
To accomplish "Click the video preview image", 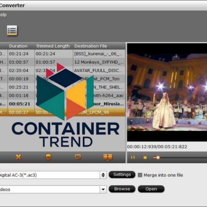I will point(167,92).
